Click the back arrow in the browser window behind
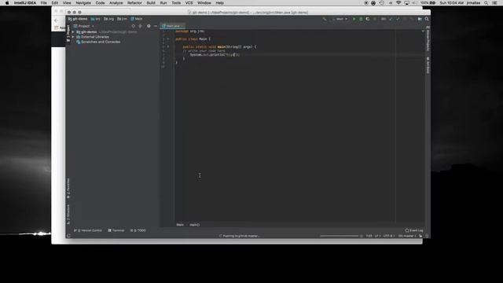Screen dimensions: 503x283 (57, 20)
